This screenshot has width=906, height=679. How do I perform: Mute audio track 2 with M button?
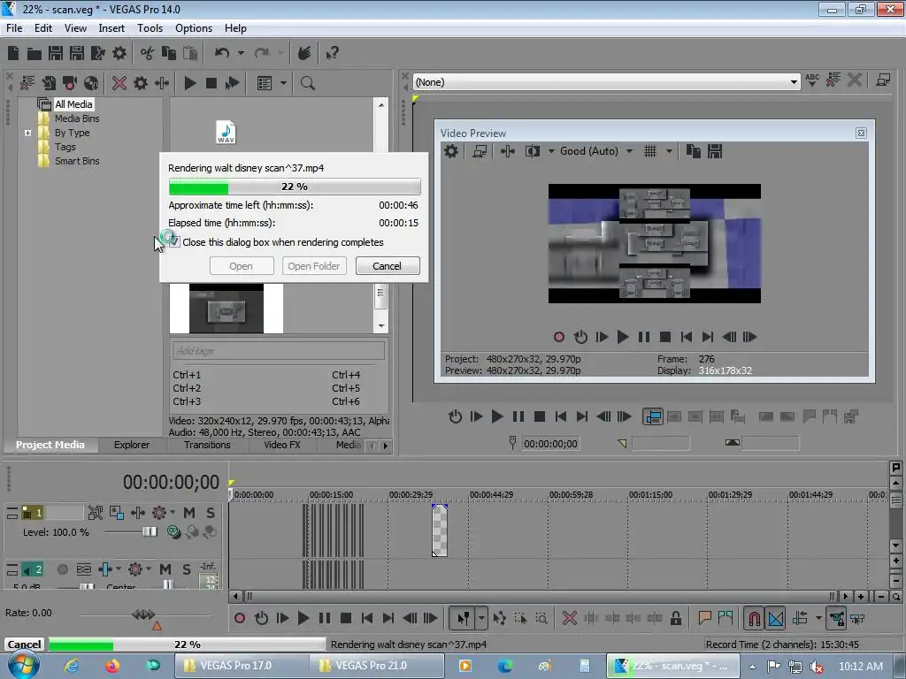tap(165, 569)
